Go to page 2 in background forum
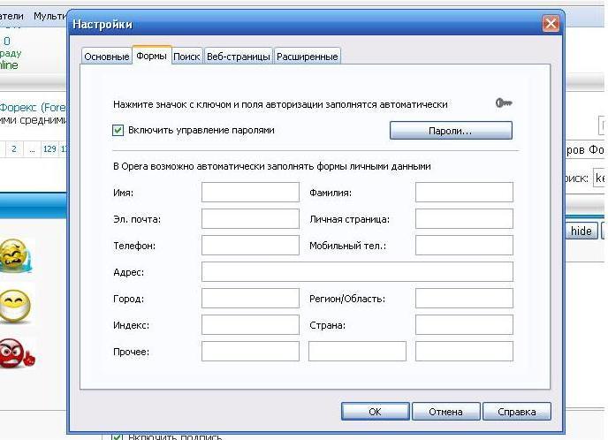This screenshot has width=608, height=440. pos(14,148)
